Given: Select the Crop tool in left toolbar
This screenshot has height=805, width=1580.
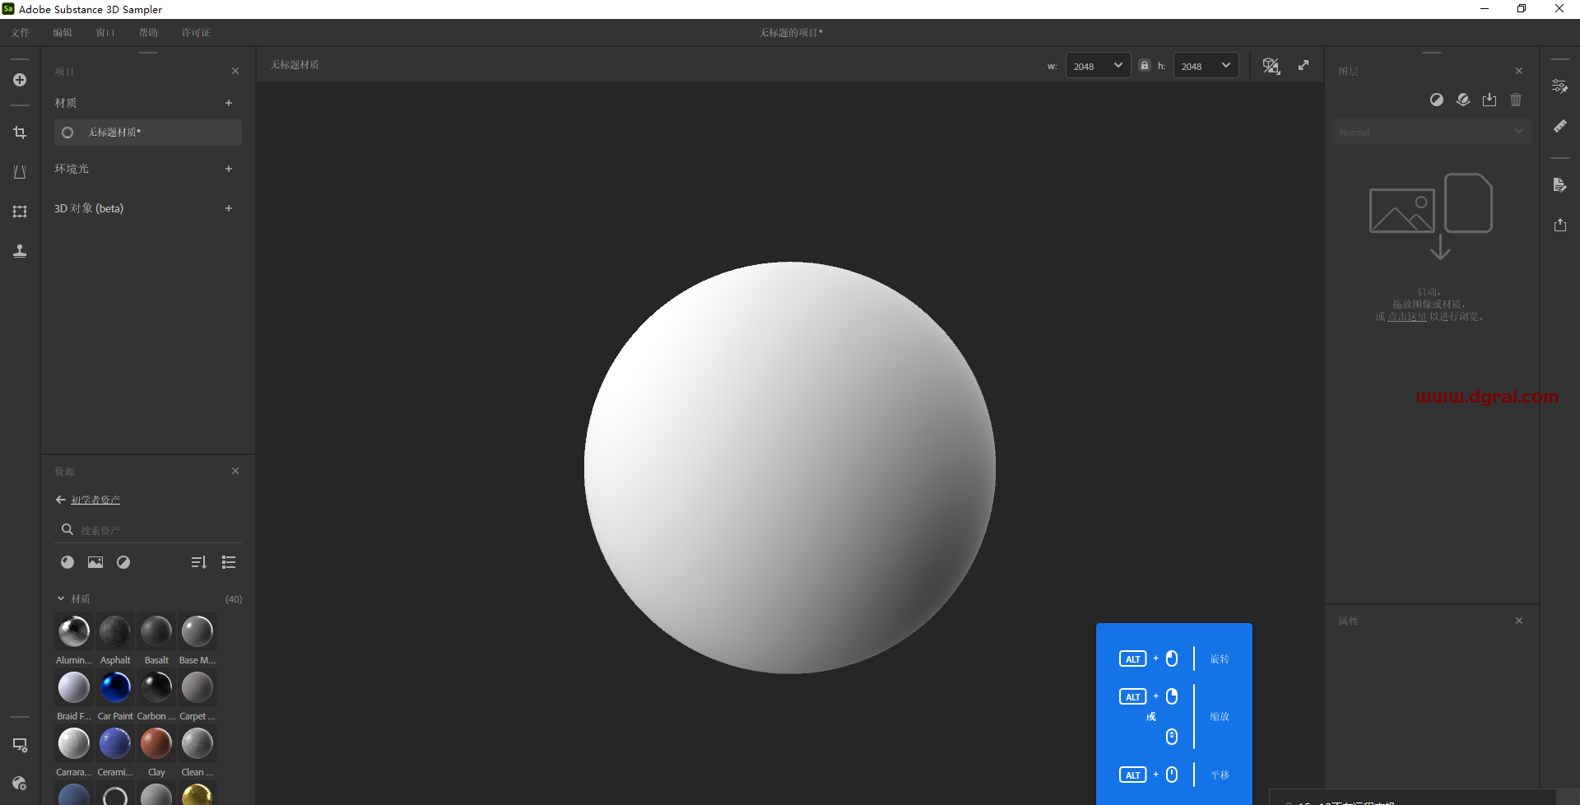Looking at the screenshot, I should click(x=20, y=133).
